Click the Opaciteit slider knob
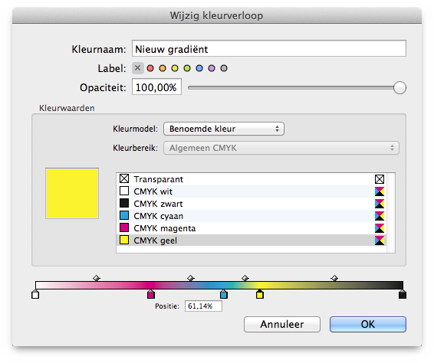Screen dimensions: 434x363 (x=399, y=88)
